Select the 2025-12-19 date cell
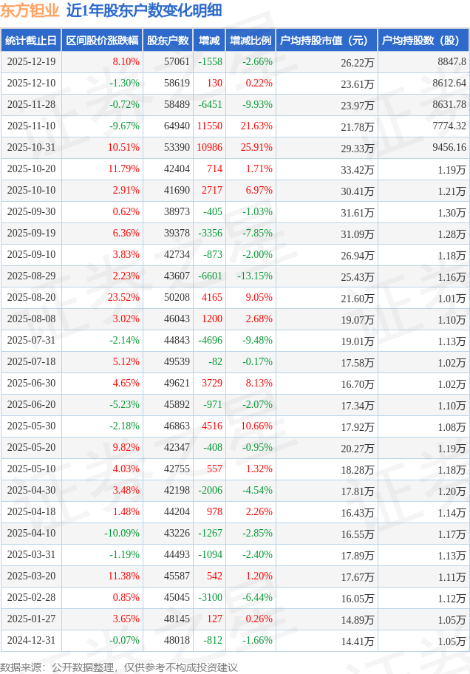The height and width of the screenshot is (674, 470). (31, 62)
